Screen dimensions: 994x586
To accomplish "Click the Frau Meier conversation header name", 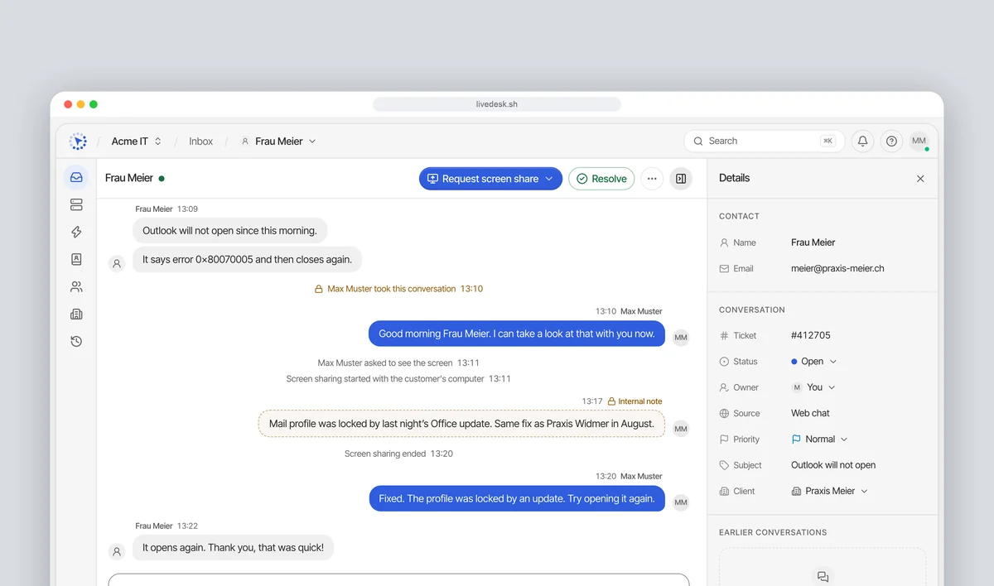I will click(129, 178).
